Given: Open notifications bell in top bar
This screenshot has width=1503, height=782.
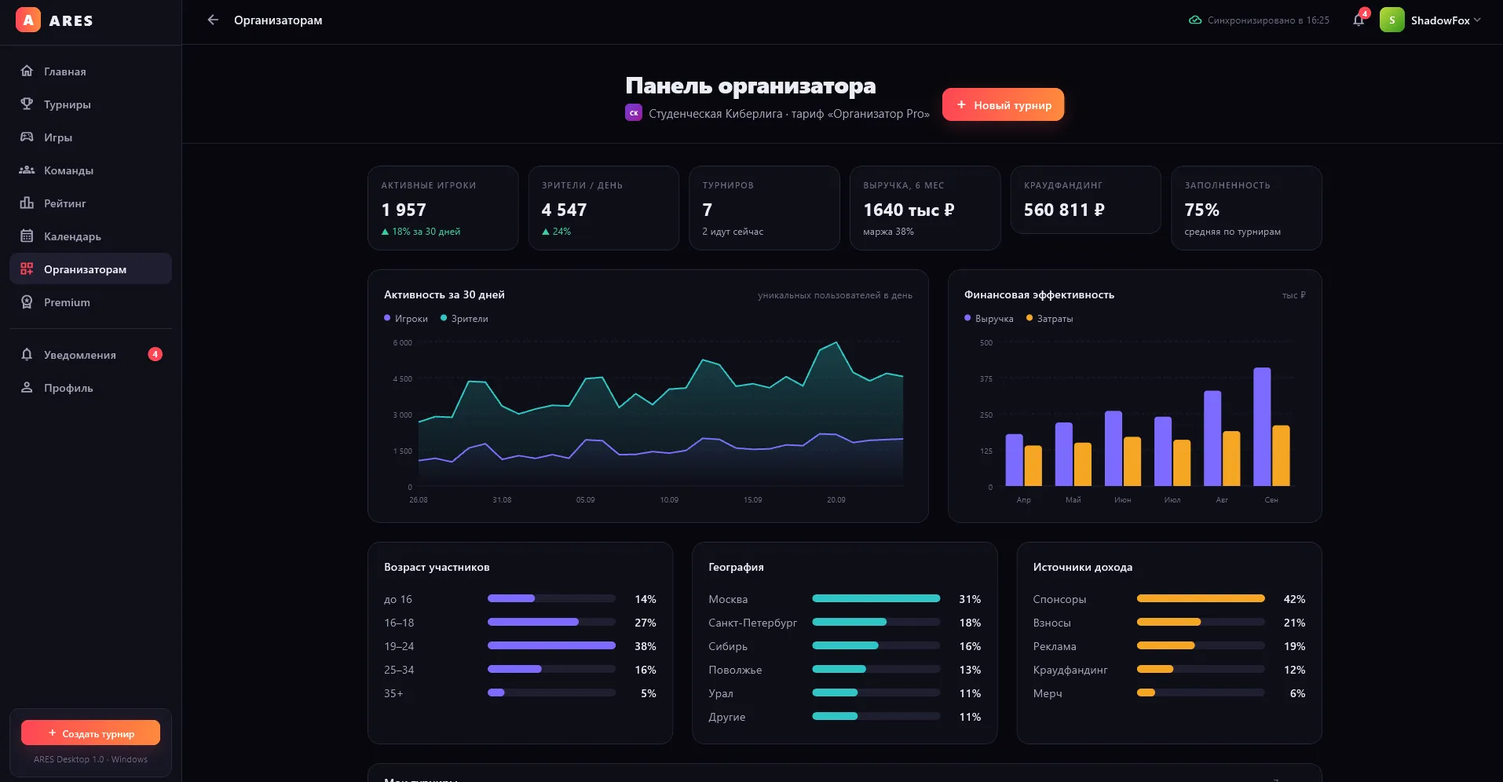Looking at the screenshot, I should [x=1359, y=20].
